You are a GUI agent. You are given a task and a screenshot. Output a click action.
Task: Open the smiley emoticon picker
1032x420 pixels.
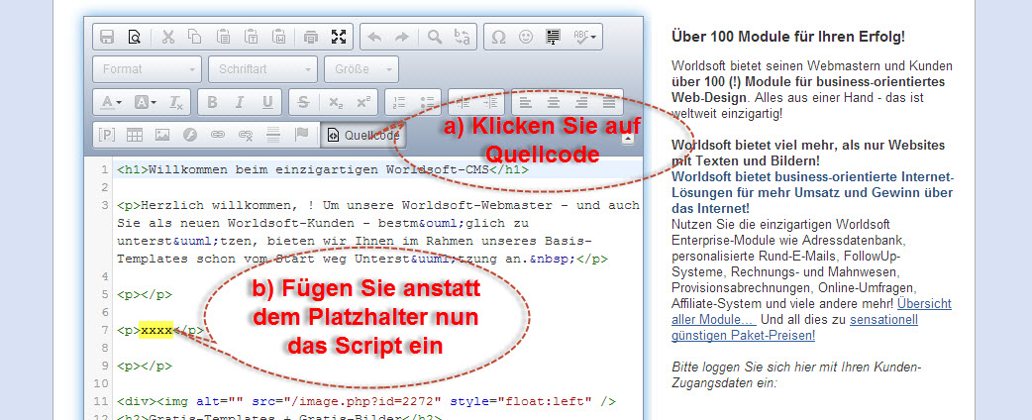525,37
